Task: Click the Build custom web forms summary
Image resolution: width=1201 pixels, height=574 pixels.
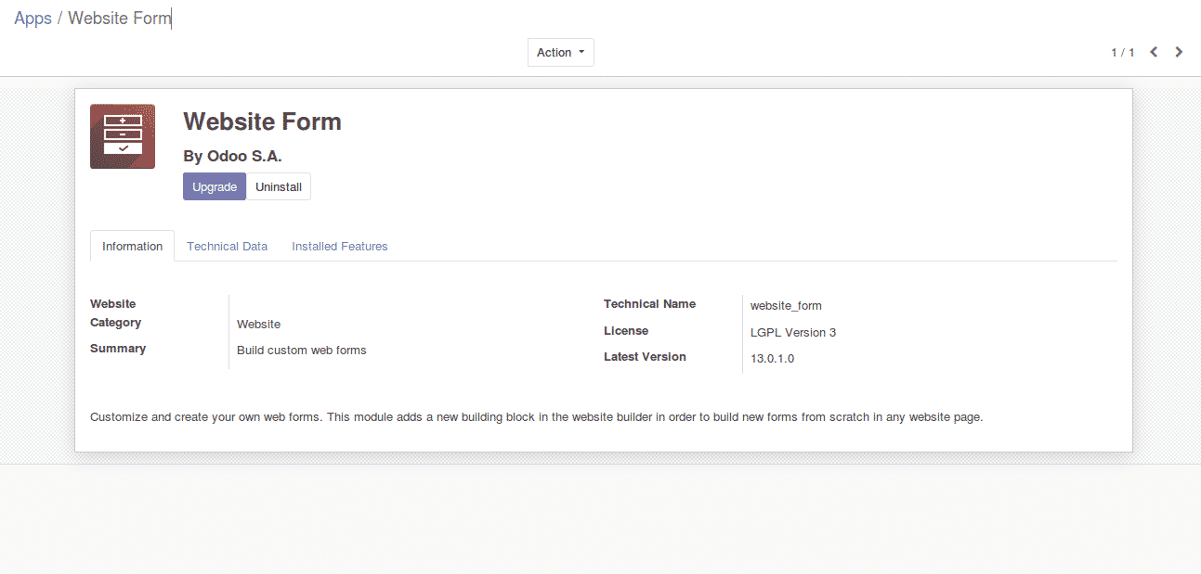Action: click(x=301, y=351)
